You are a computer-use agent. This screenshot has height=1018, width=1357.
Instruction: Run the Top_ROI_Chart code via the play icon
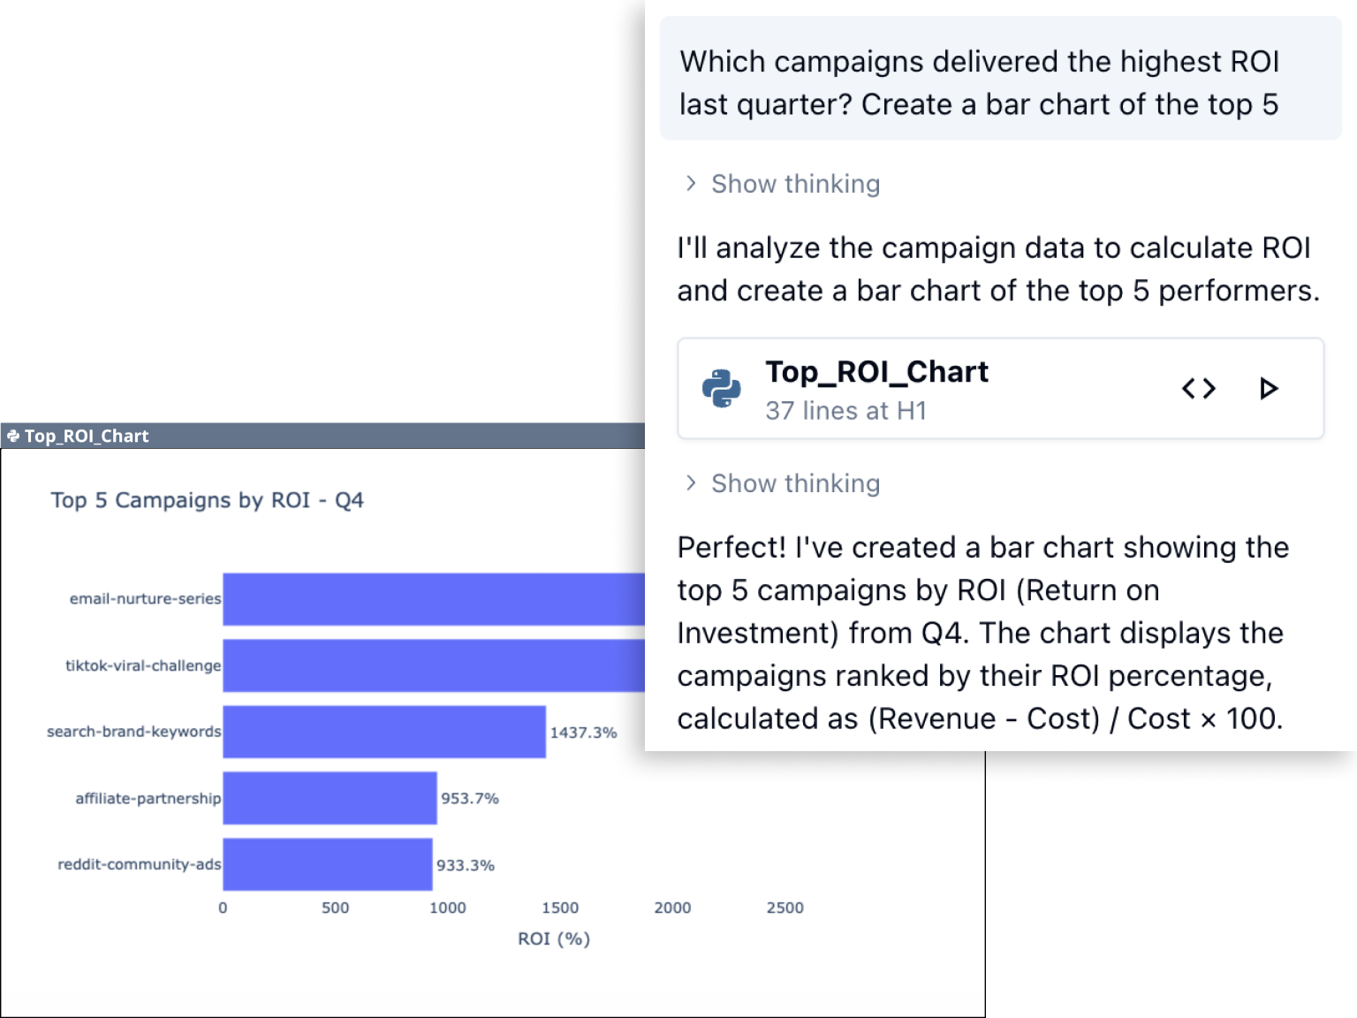1270,388
